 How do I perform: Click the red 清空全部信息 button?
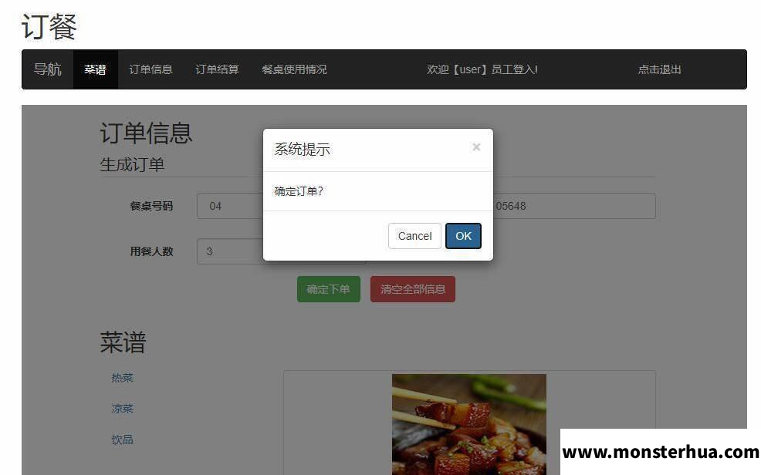pos(413,289)
